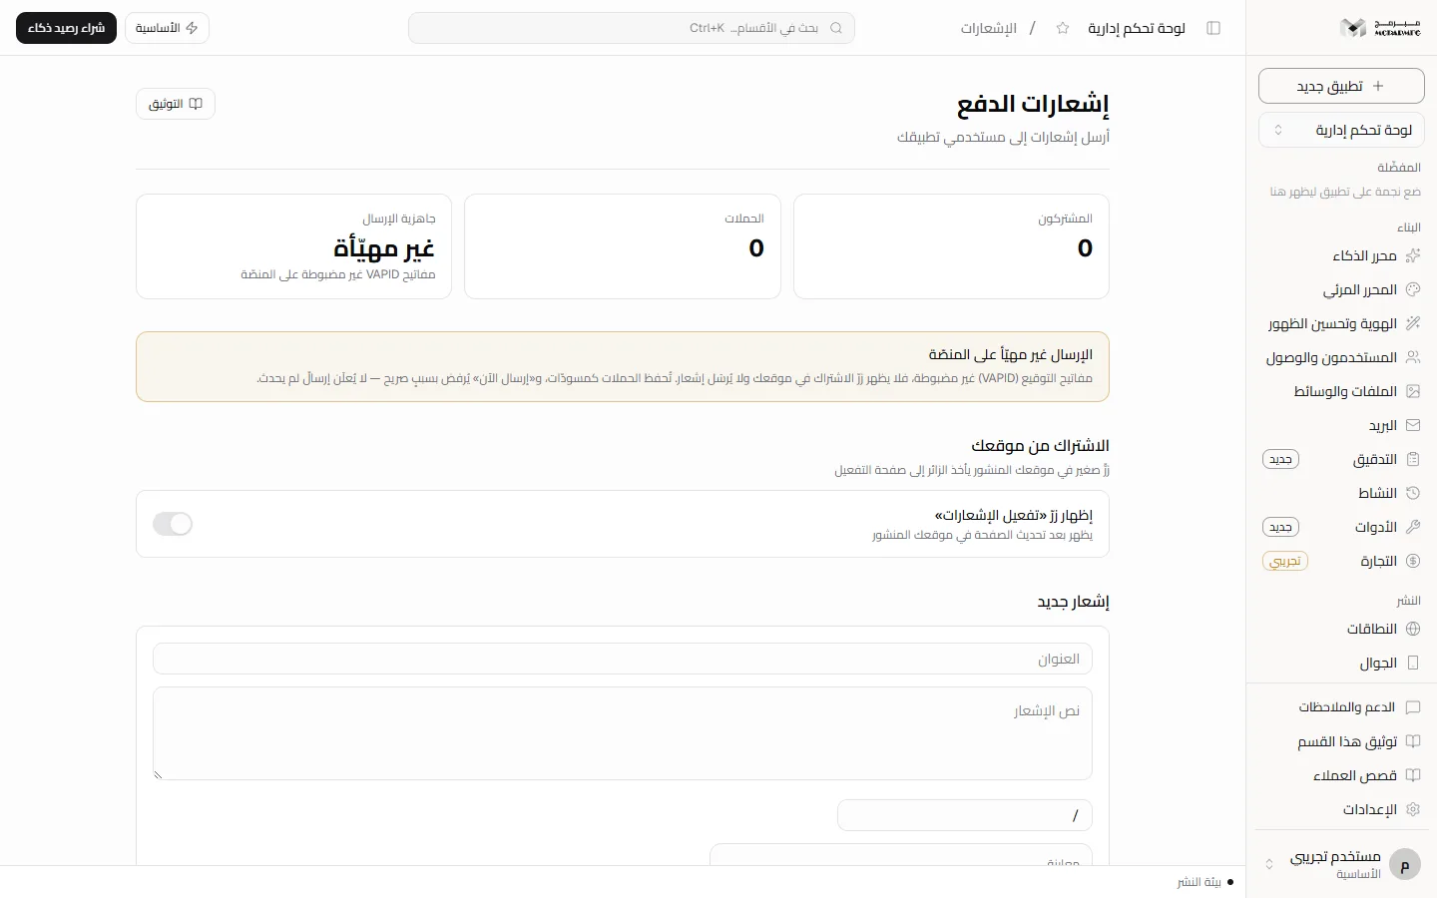Click the settings gear icon
Viewport: 1437px width, 898px height.
coord(1412,809)
